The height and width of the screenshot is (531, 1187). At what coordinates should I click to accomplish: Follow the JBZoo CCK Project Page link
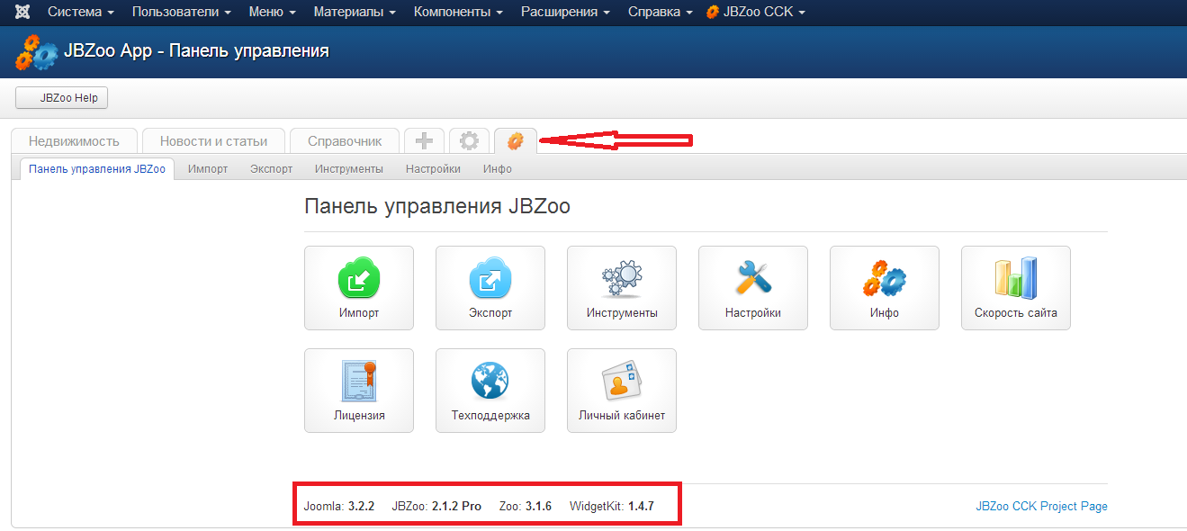pos(1041,507)
